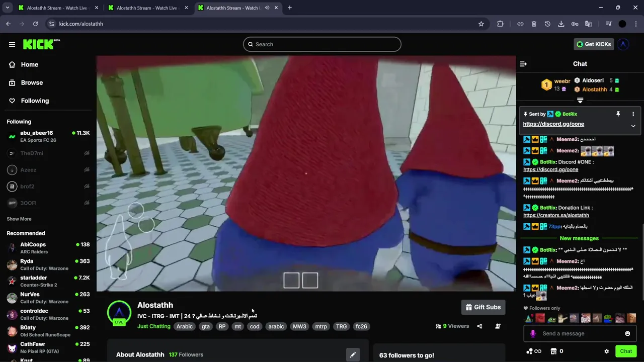Switch to the first Alostathh Stream tab
Image resolution: width=644 pixels, height=362 pixels.
point(57,8)
